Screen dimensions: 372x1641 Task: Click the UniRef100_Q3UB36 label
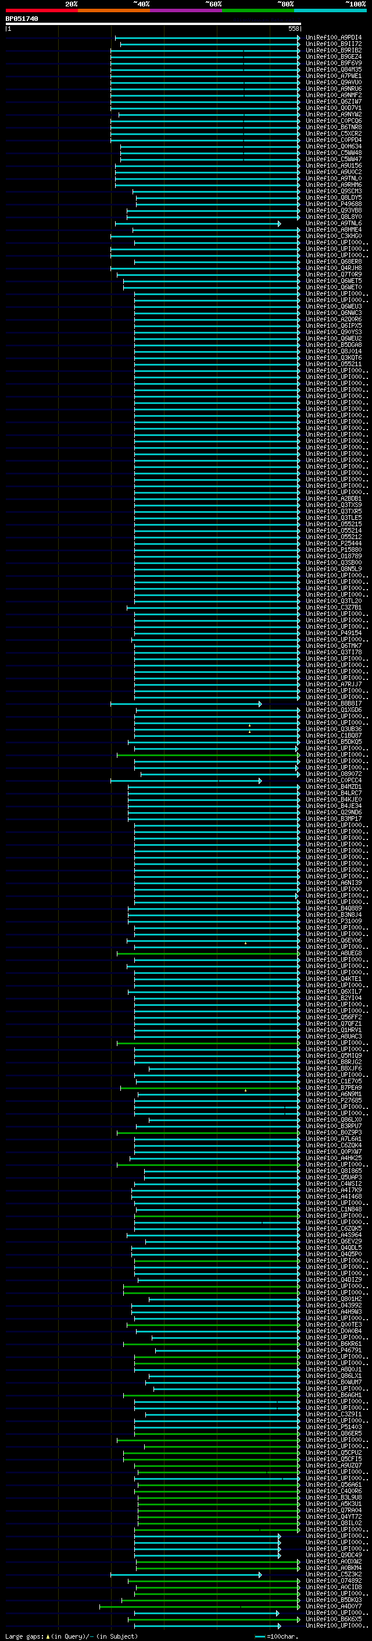point(333,729)
